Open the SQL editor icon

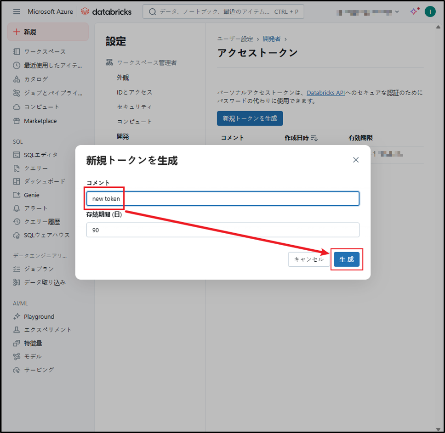[x=17, y=155]
